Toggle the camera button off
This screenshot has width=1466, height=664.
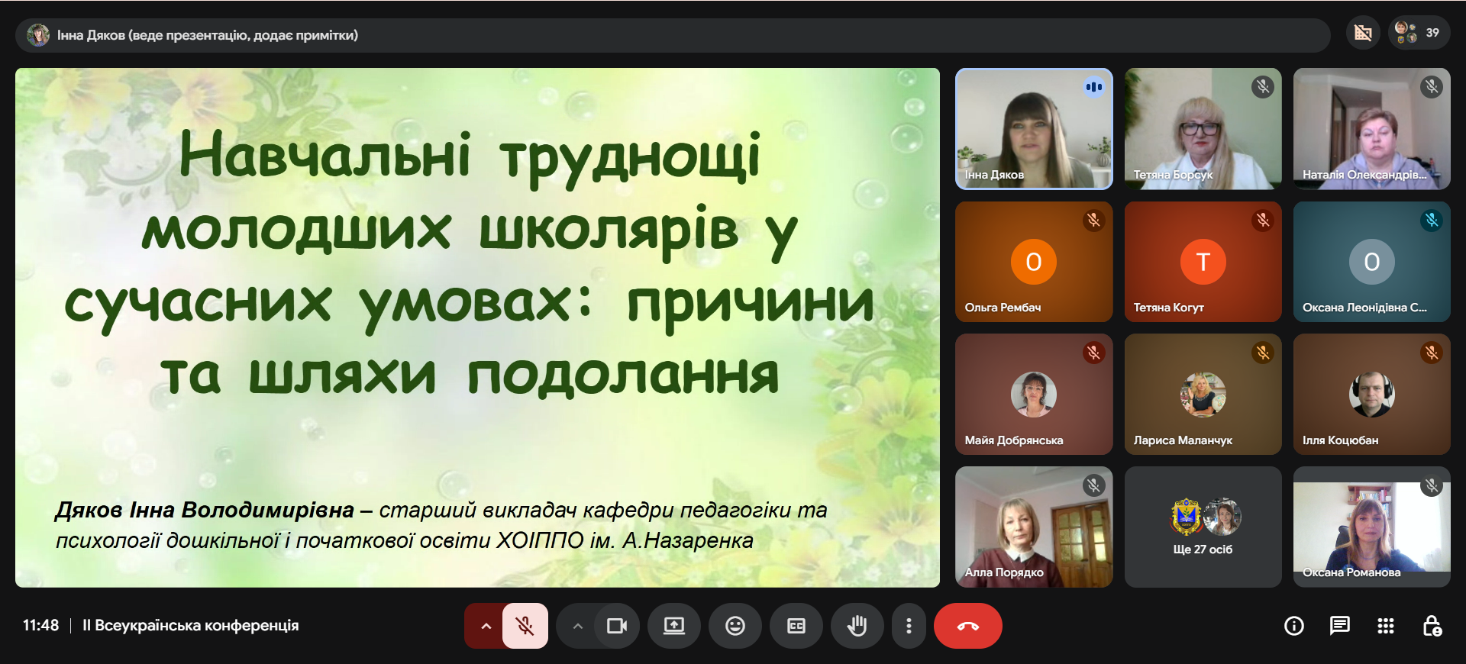(x=616, y=626)
